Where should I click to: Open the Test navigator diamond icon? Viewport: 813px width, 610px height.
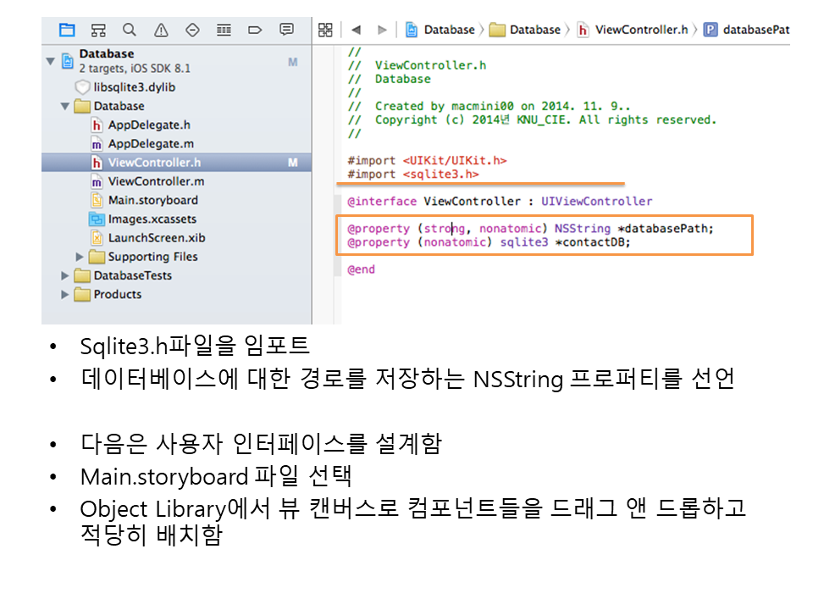(x=192, y=30)
